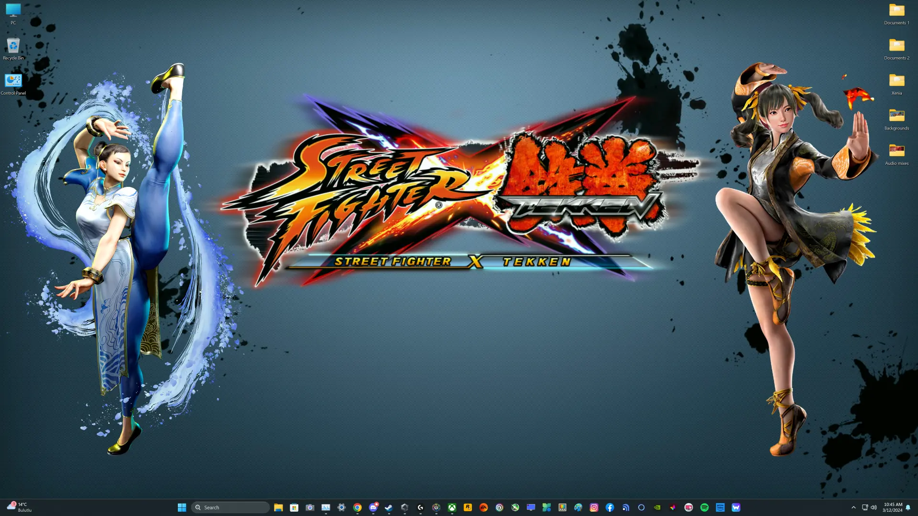Open Rockstar Games Launcher

click(468, 507)
